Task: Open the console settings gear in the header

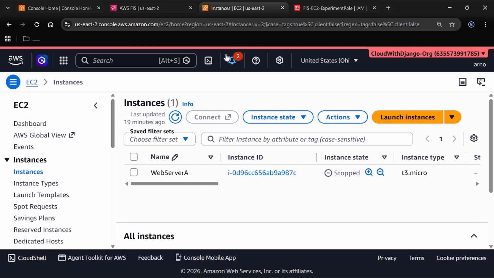Action: coord(279,60)
